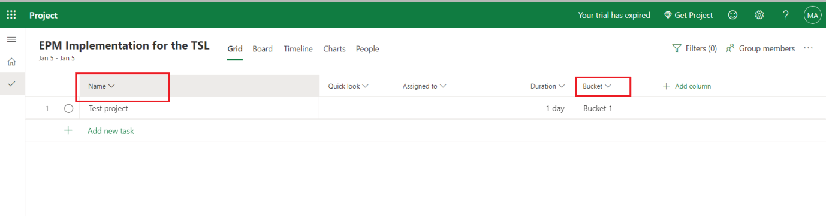826x216 pixels.
Task: Switch to the Board tab
Action: pyautogui.click(x=263, y=49)
